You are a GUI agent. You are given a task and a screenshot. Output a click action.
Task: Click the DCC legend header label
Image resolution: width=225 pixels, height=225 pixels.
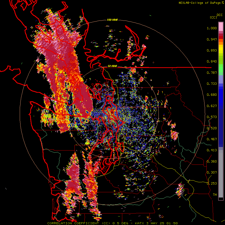(x=219, y=15)
